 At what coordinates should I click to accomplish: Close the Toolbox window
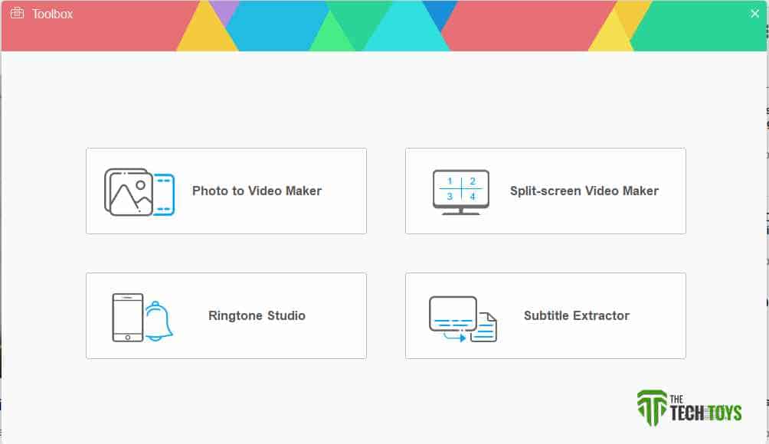click(x=754, y=12)
